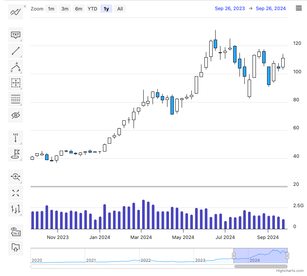Click the shaded navigator selection window

coord(261,255)
